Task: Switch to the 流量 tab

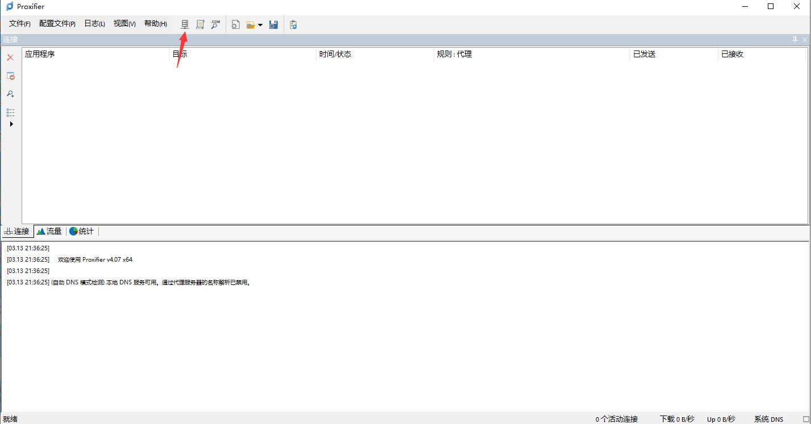Action: (49, 231)
